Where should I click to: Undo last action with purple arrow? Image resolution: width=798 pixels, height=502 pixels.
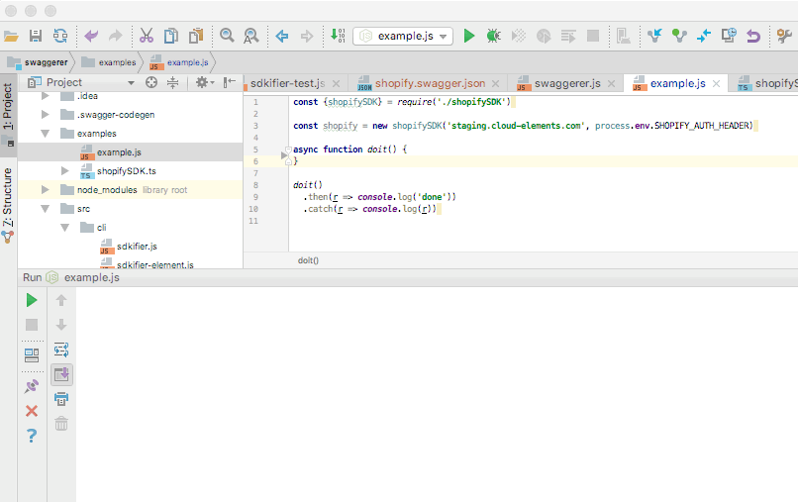pos(91,36)
